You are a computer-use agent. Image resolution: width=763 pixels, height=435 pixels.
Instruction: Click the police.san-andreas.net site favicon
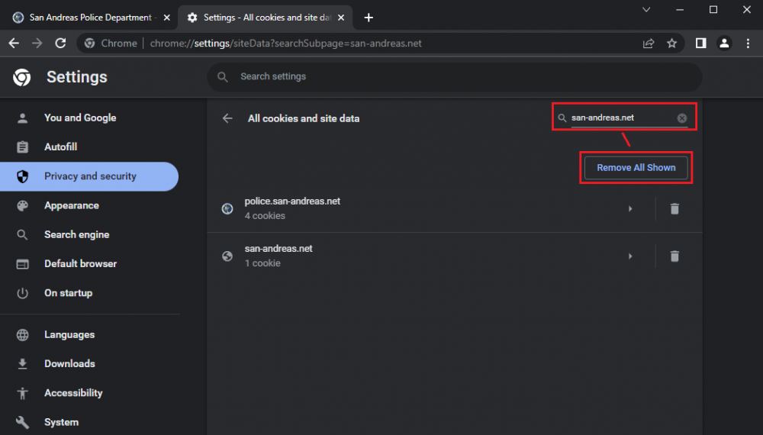click(227, 209)
